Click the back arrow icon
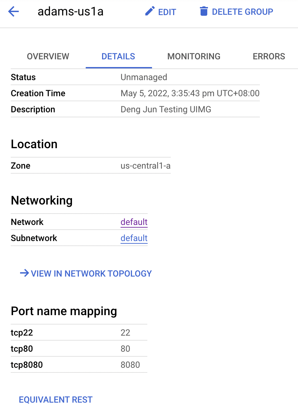This screenshot has height=409, width=298. (x=13, y=12)
